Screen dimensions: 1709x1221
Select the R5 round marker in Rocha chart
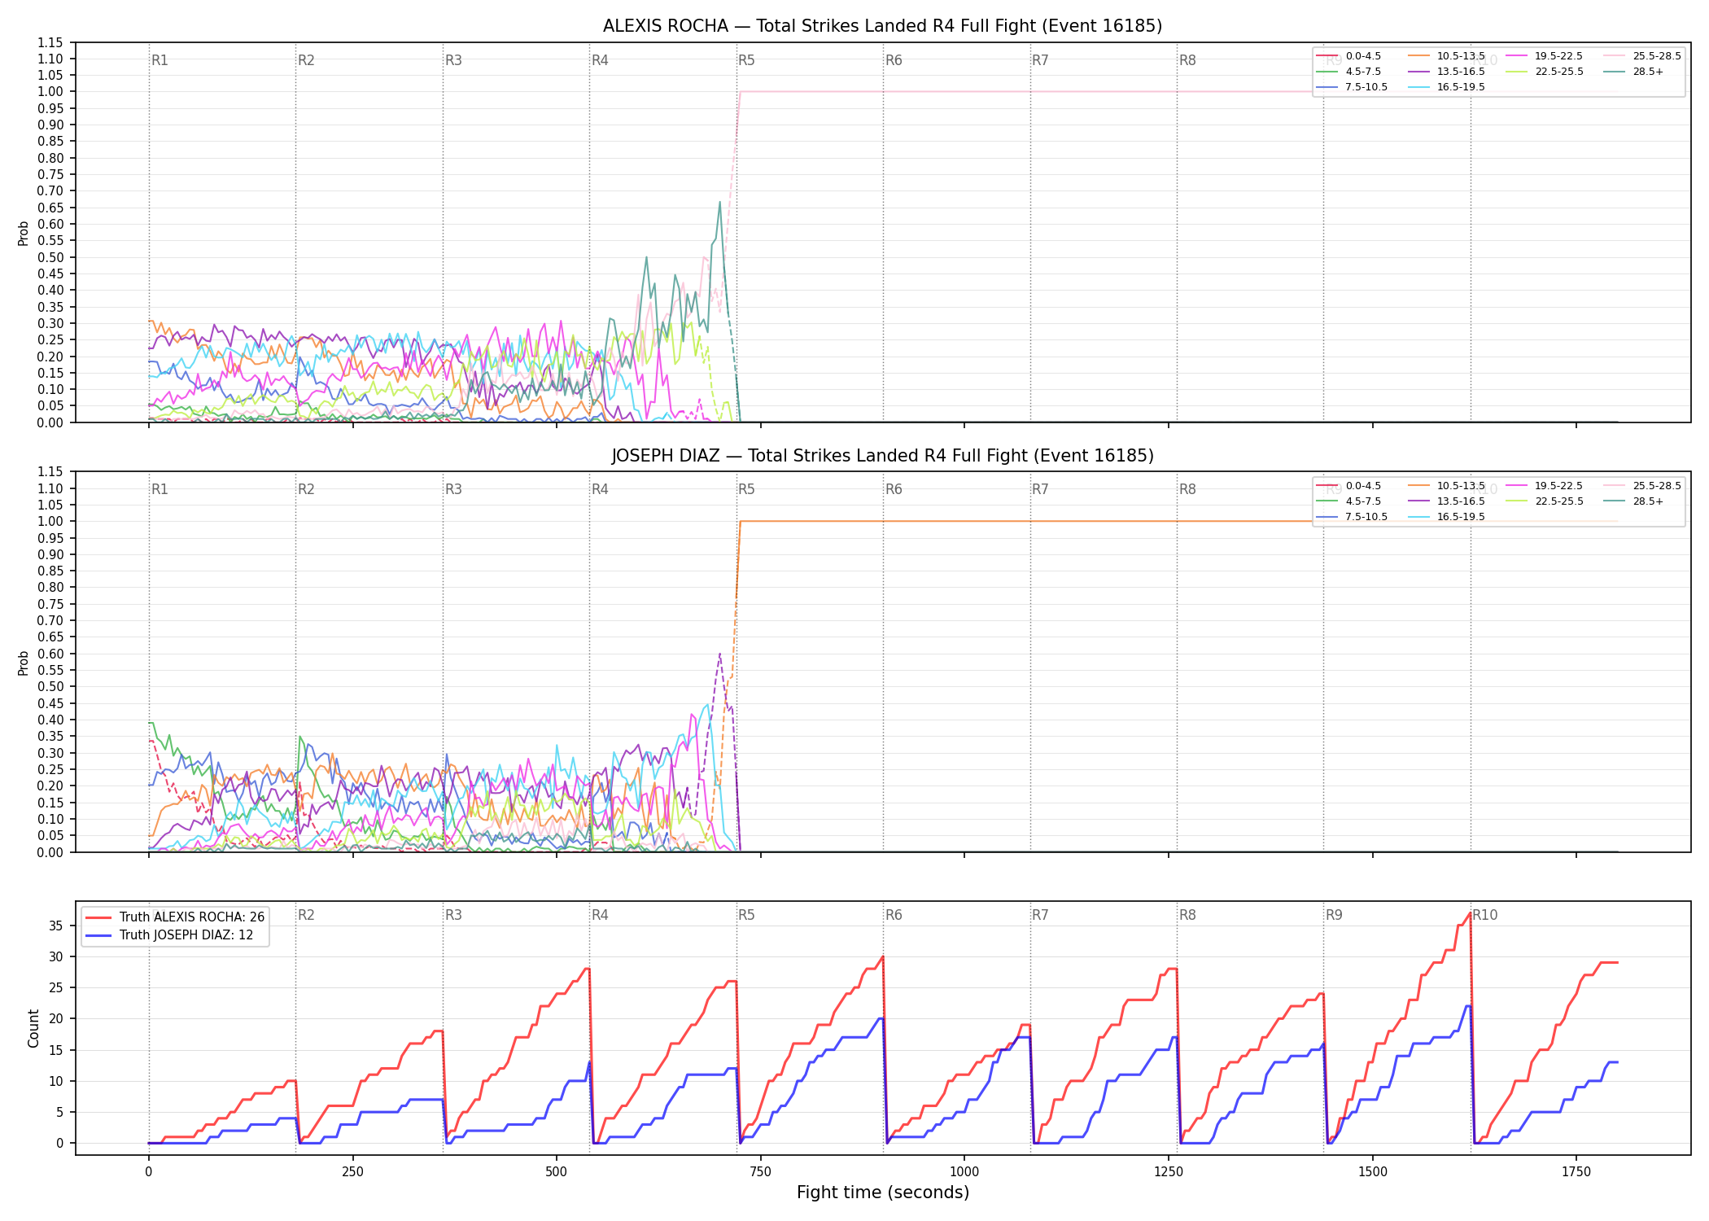746,60
